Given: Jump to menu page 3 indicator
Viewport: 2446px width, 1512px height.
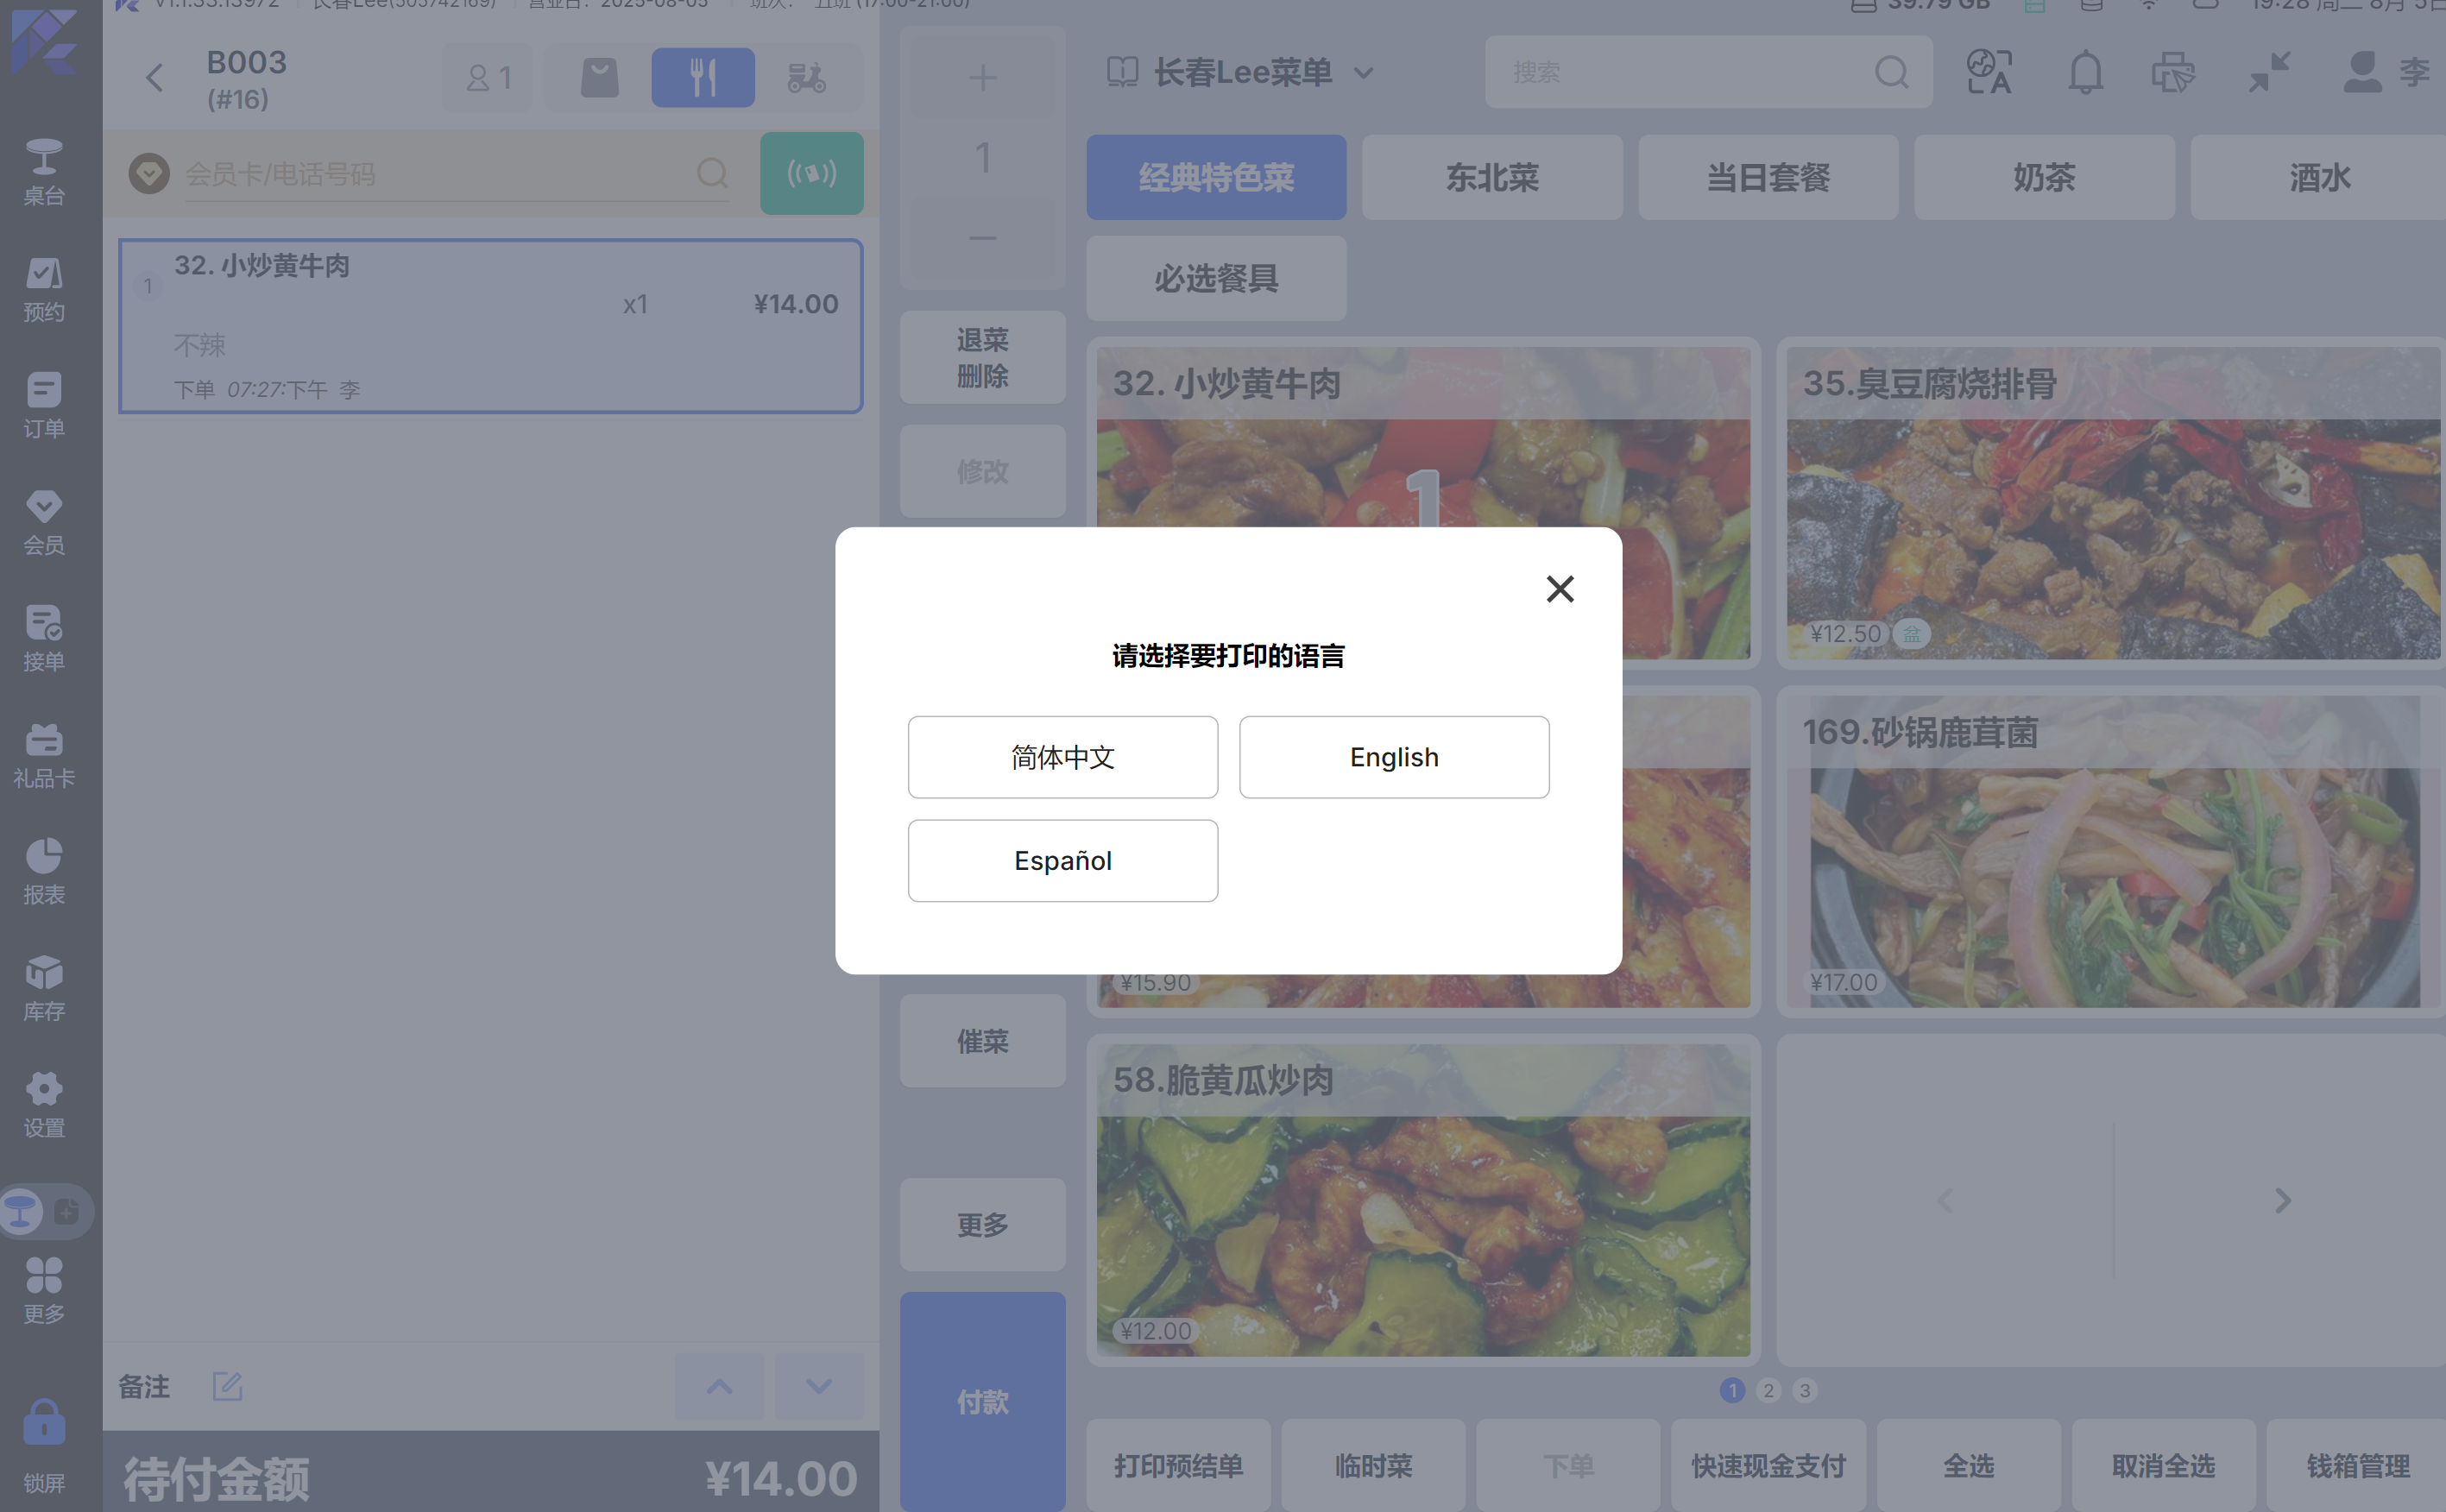Looking at the screenshot, I should pyautogui.click(x=1804, y=1390).
